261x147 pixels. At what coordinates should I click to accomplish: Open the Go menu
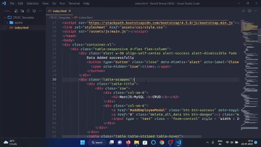pos(54,3)
